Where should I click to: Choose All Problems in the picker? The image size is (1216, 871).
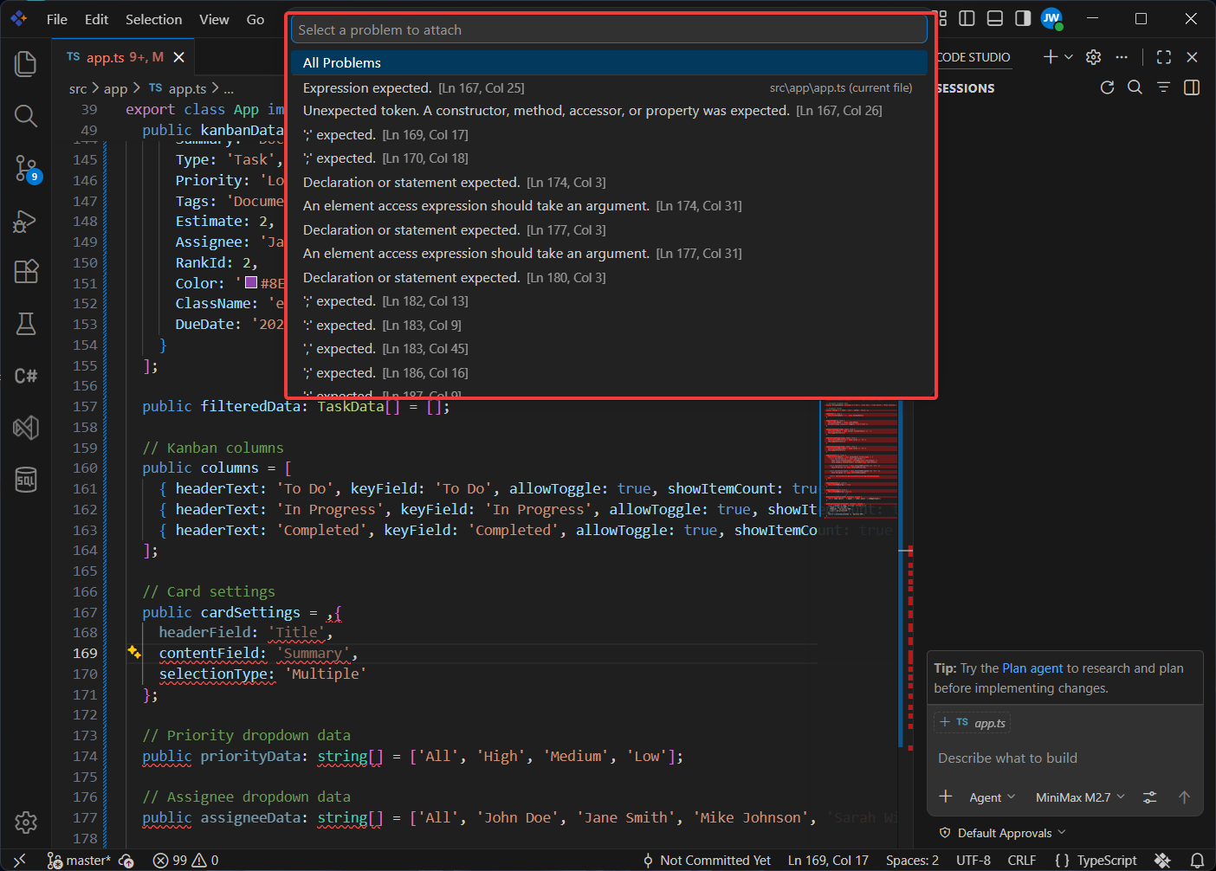click(x=610, y=62)
